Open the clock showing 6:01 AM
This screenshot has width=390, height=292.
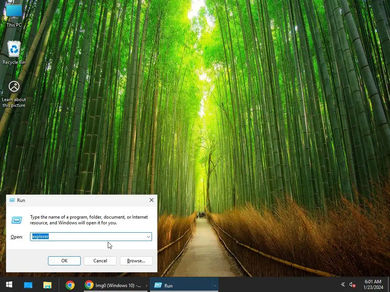(x=373, y=284)
